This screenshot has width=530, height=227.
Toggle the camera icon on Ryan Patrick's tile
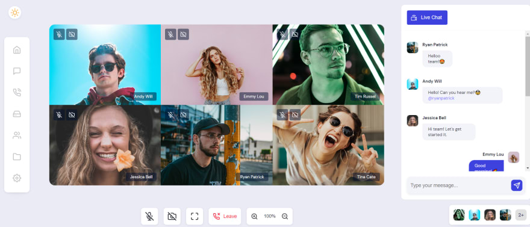[x=183, y=115]
